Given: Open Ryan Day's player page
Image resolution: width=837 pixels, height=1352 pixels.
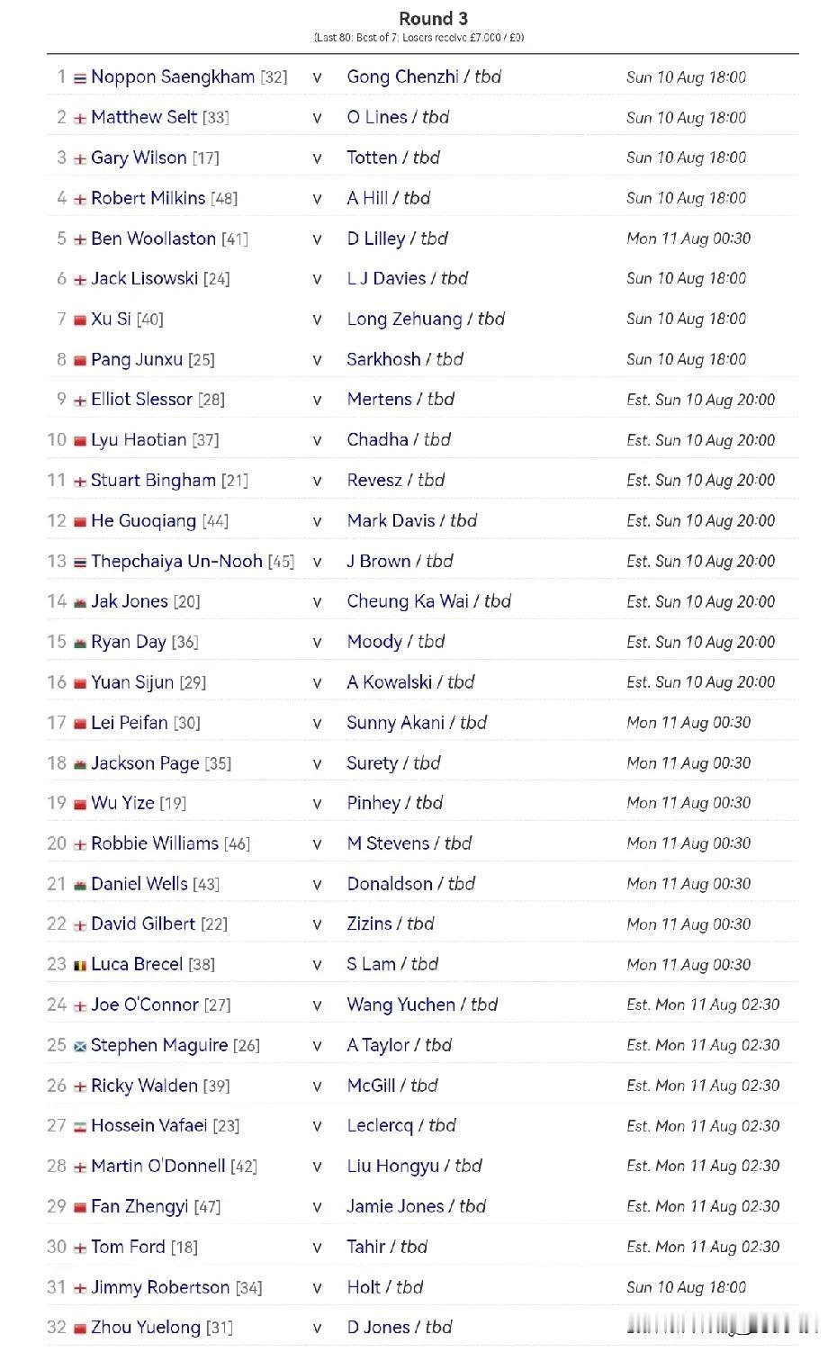Looking at the screenshot, I should pyautogui.click(x=129, y=643).
